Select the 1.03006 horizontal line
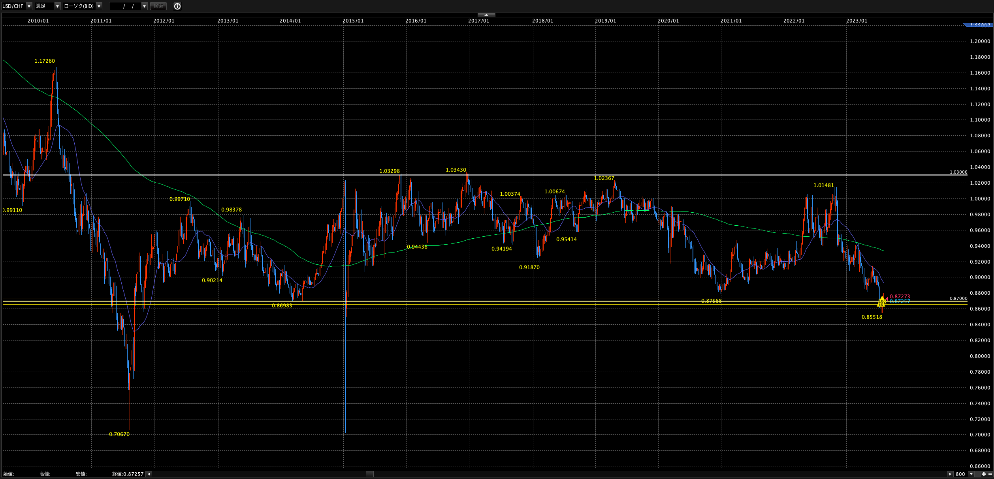The image size is (994, 479). click(x=474, y=175)
